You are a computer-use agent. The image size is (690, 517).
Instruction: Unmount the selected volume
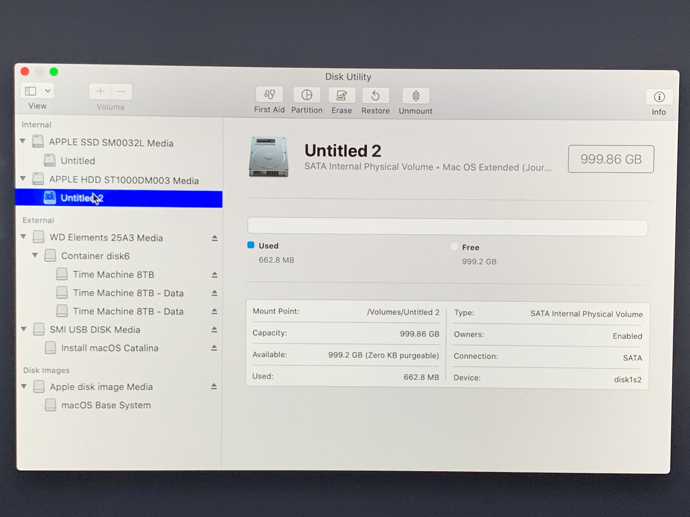[x=416, y=96]
